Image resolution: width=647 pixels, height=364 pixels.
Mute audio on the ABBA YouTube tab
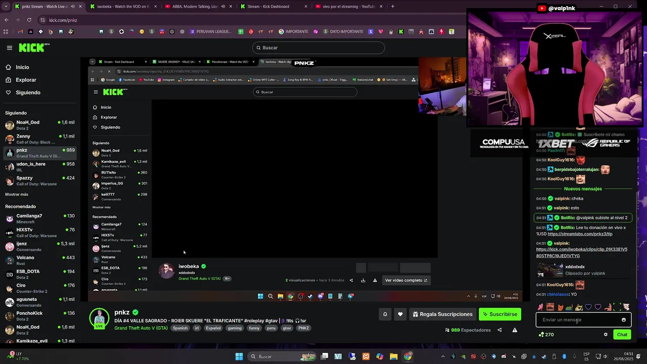(x=223, y=7)
